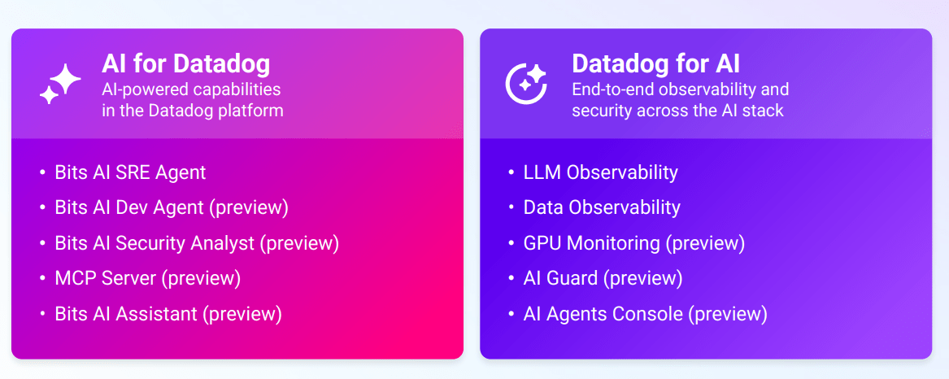The width and height of the screenshot is (949, 379).
Task: Click the "Datadog for AI" heading
Action: [655, 63]
